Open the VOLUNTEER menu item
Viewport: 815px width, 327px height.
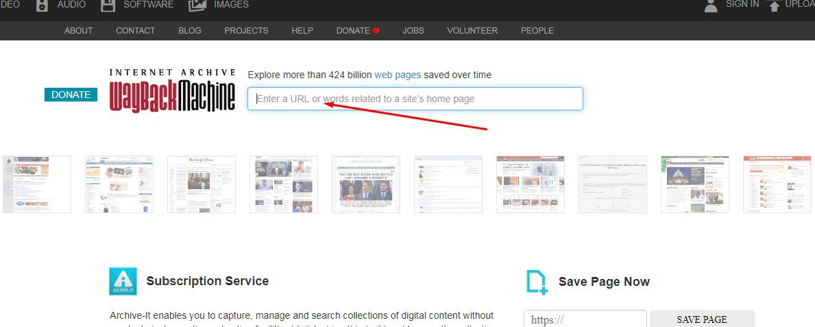point(472,31)
